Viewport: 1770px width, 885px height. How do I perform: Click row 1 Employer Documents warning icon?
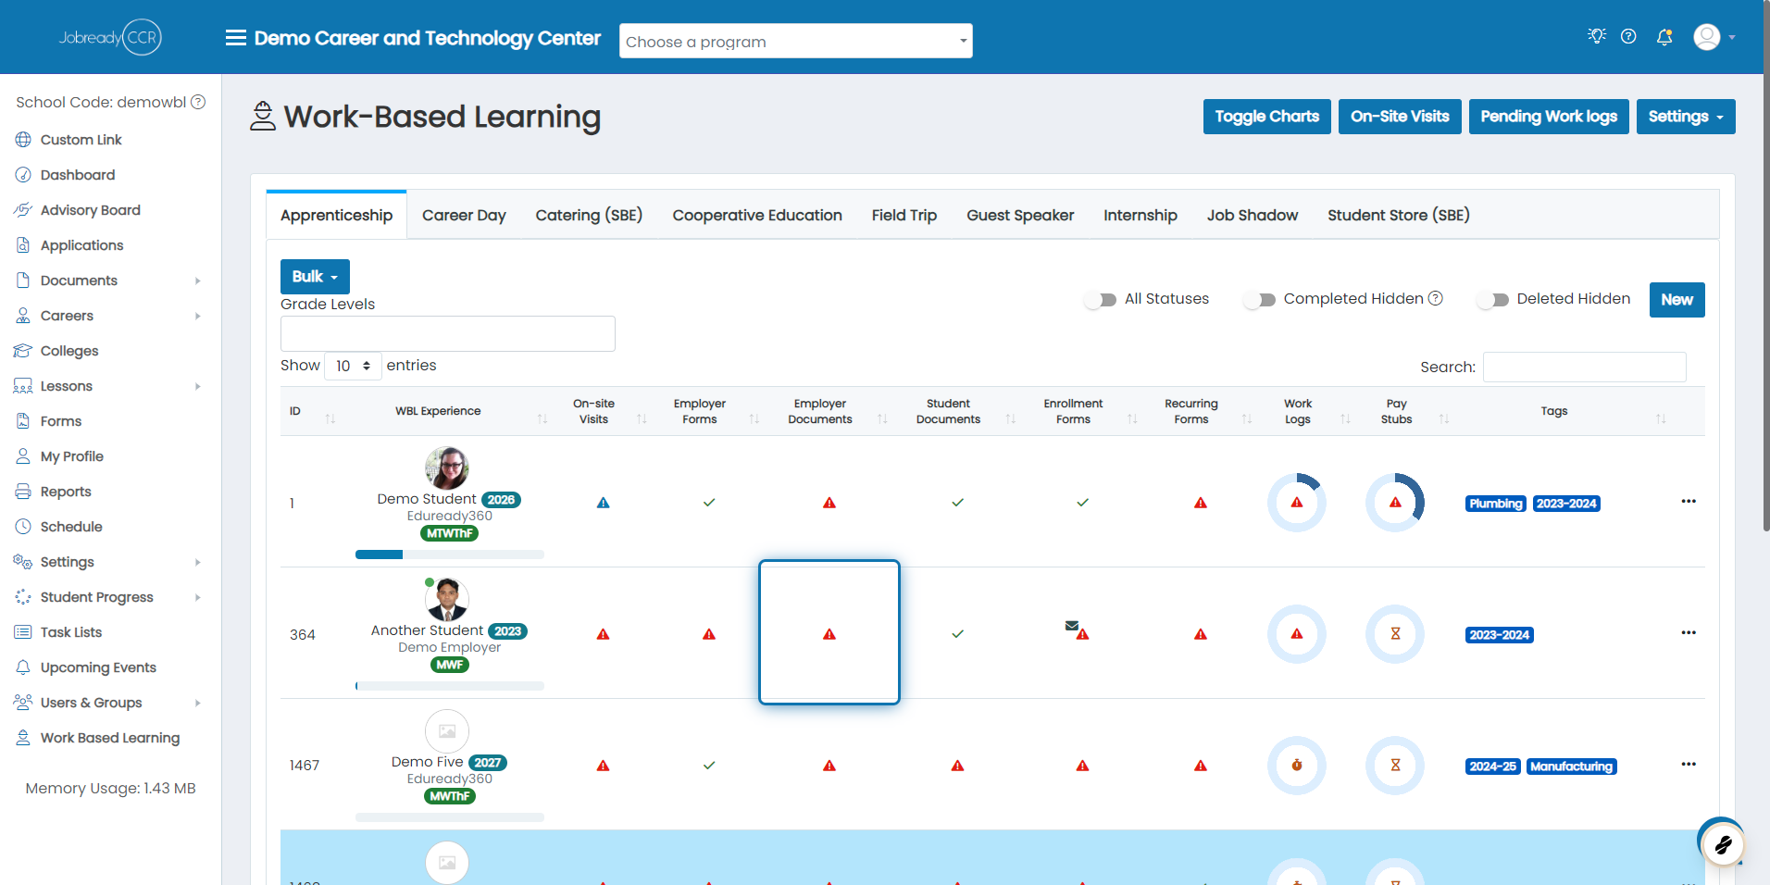point(829,503)
